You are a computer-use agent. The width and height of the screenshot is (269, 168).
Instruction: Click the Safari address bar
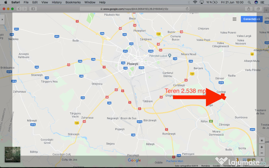134,9
